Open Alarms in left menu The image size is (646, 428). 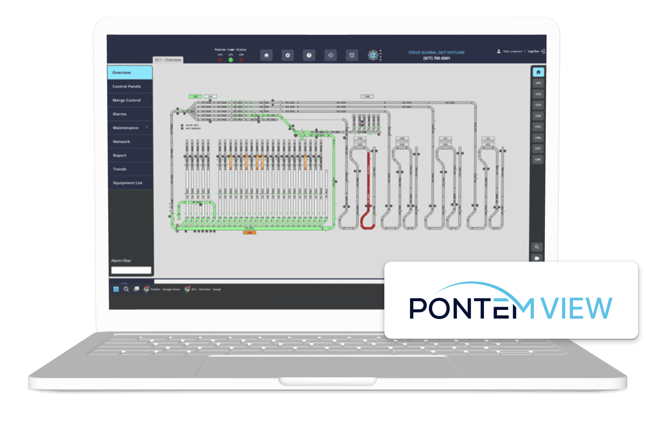130,114
